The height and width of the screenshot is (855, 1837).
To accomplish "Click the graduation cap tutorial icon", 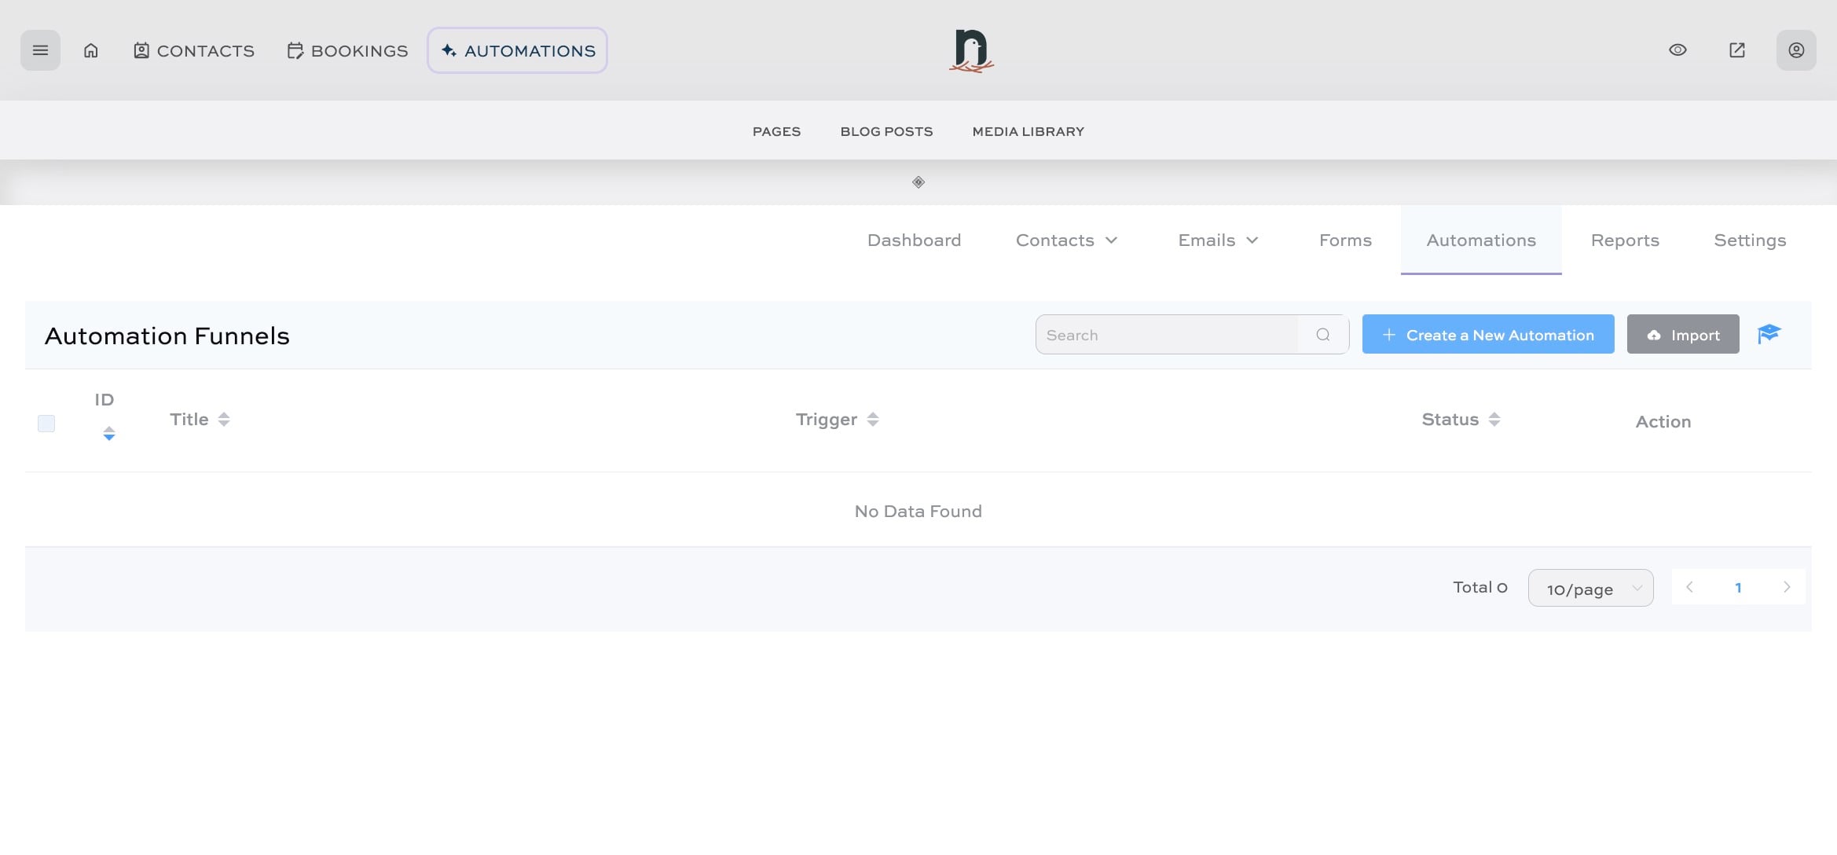I will [1769, 333].
